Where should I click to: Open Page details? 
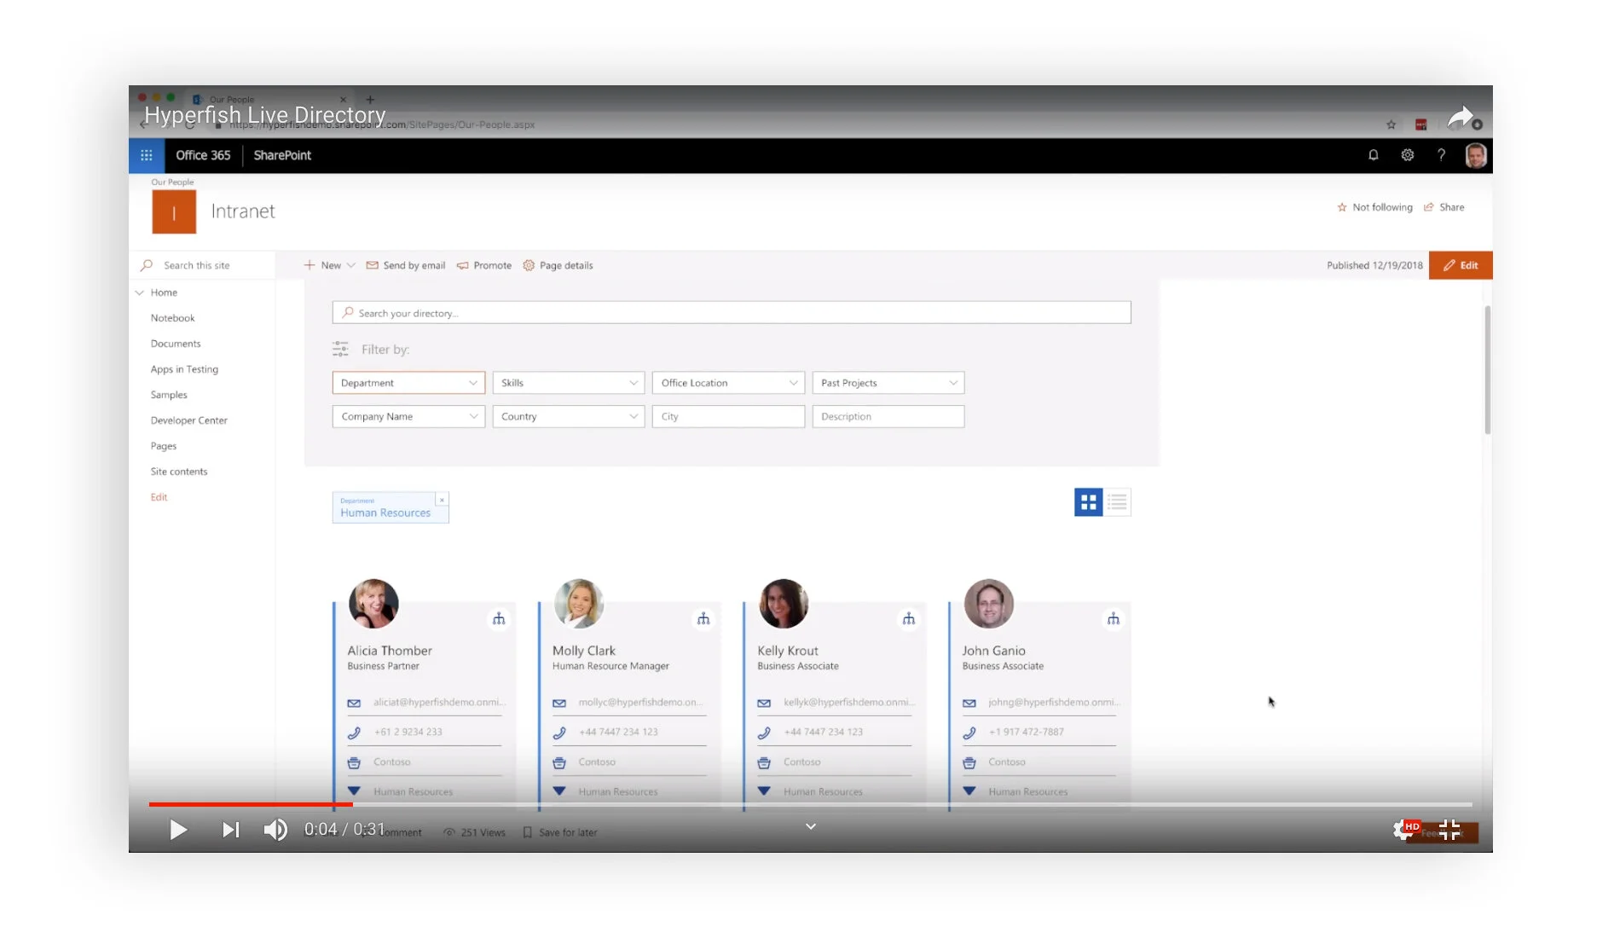click(558, 265)
